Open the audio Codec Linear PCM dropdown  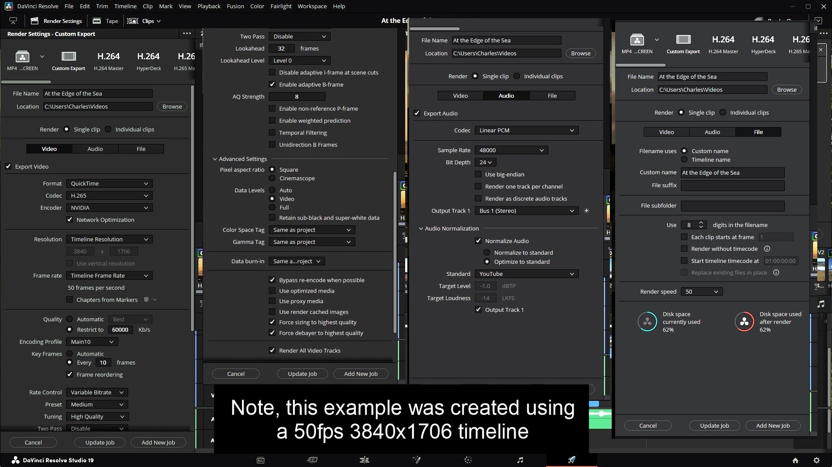526,130
